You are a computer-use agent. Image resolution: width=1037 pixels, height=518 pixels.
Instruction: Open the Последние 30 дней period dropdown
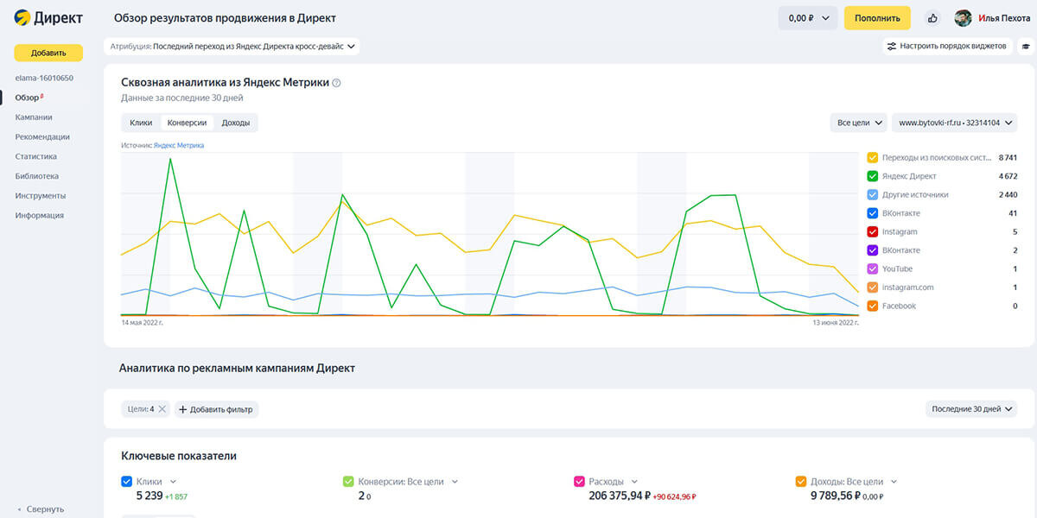pos(971,409)
